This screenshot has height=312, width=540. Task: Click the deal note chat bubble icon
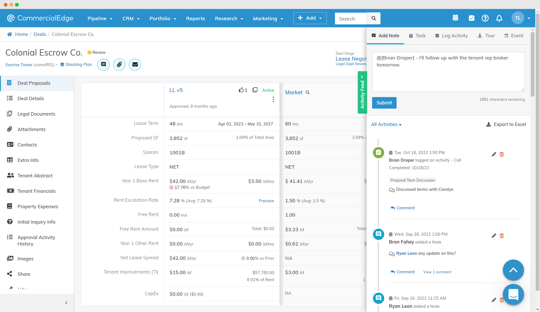click(103, 65)
